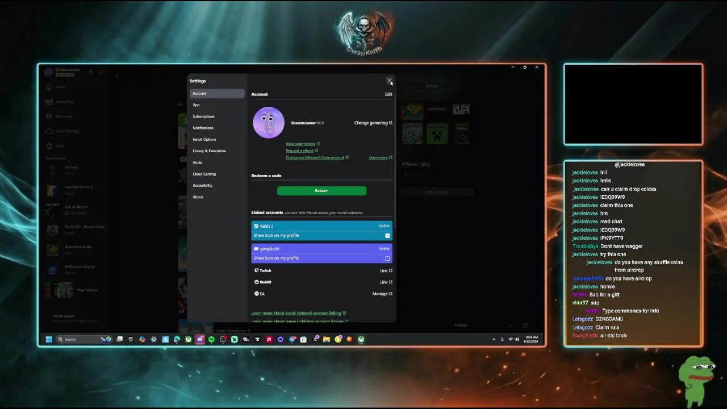Click the Change gamertag link
This screenshot has height=409, width=727.
click(373, 123)
